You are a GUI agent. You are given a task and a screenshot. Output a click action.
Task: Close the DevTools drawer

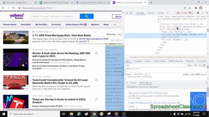(207, 83)
